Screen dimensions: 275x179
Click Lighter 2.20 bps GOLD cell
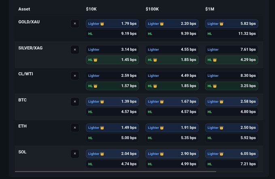(172, 24)
